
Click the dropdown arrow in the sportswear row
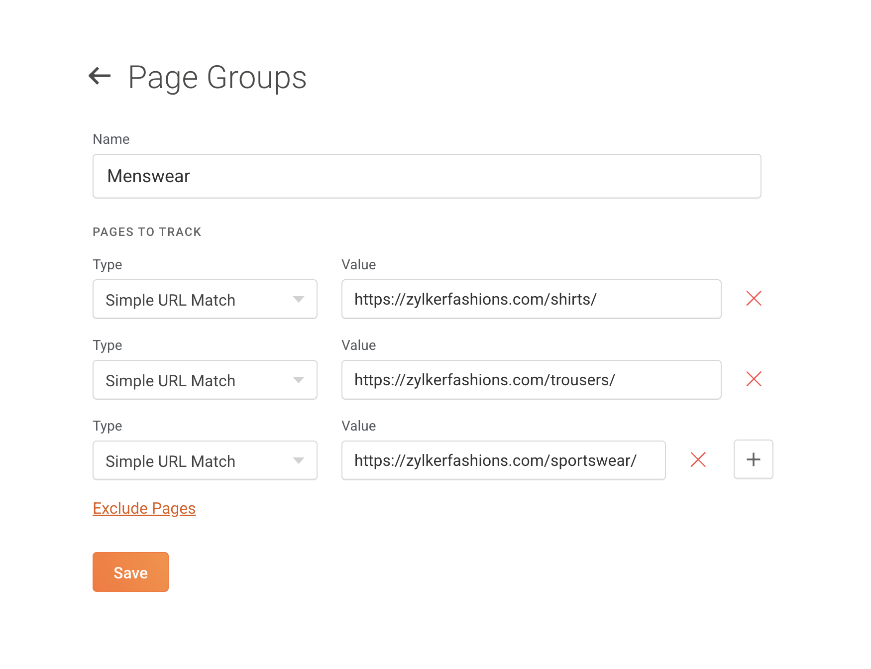click(299, 461)
